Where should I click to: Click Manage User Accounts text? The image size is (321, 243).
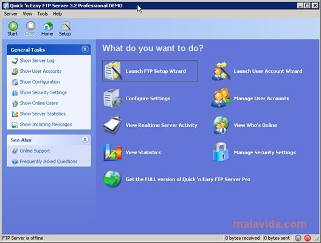coord(261,98)
